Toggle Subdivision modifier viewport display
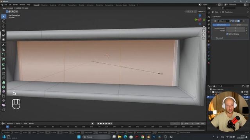The width and height of the screenshot is (250, 140). [236, 21]
